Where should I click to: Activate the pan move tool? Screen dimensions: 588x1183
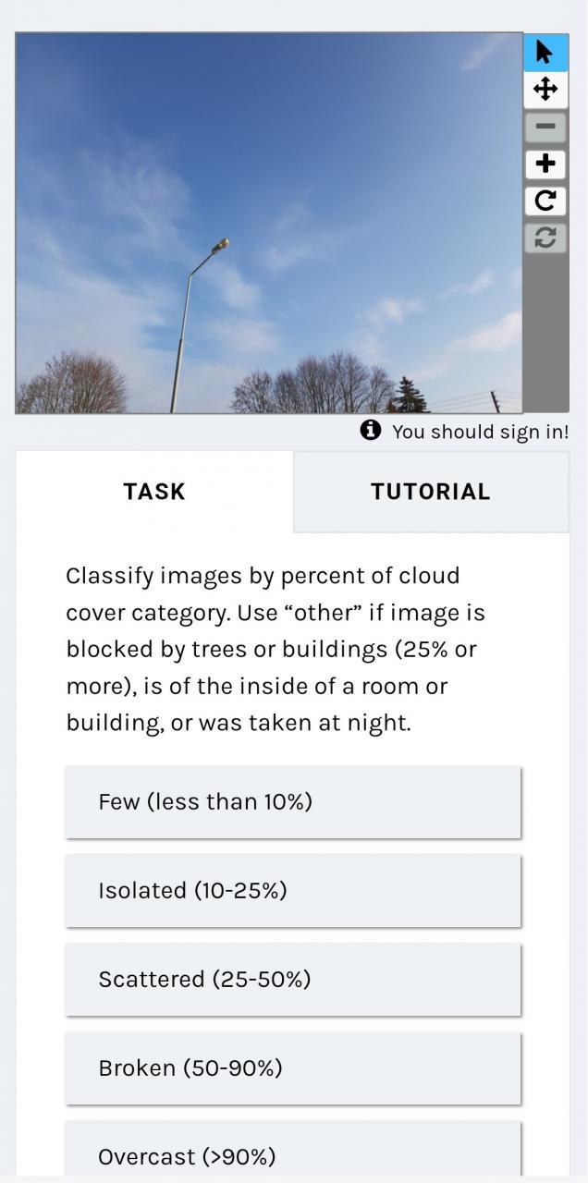tap(545, 90)
